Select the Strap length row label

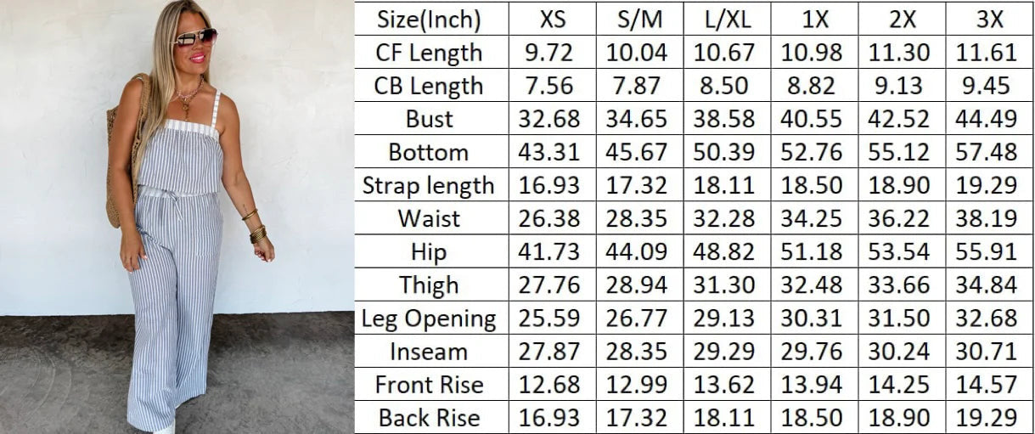tap(429, 185)
